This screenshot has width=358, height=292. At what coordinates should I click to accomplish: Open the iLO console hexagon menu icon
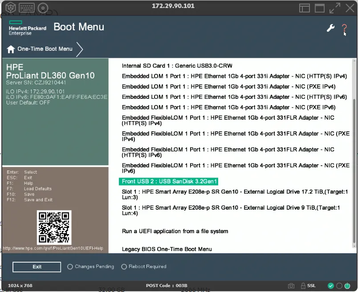point(11,8)
